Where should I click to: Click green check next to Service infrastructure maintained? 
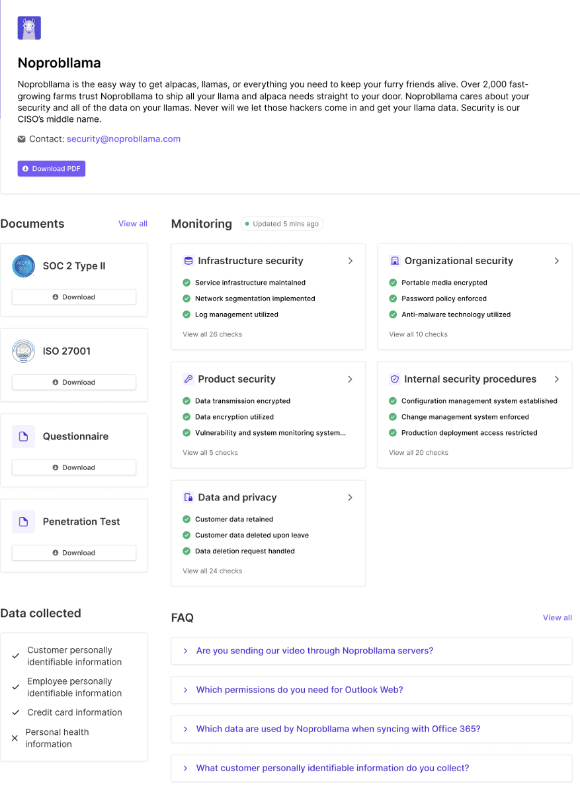186,283
